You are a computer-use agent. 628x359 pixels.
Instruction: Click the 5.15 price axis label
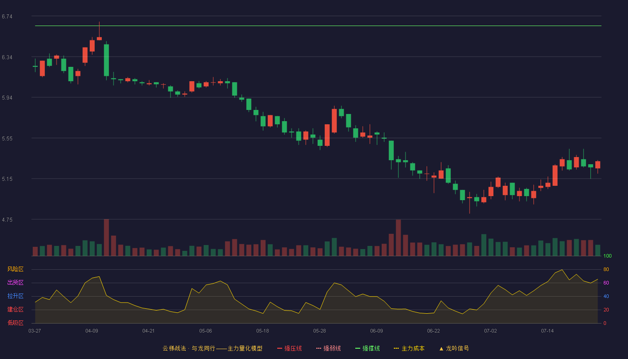click(x=7, y=179)
